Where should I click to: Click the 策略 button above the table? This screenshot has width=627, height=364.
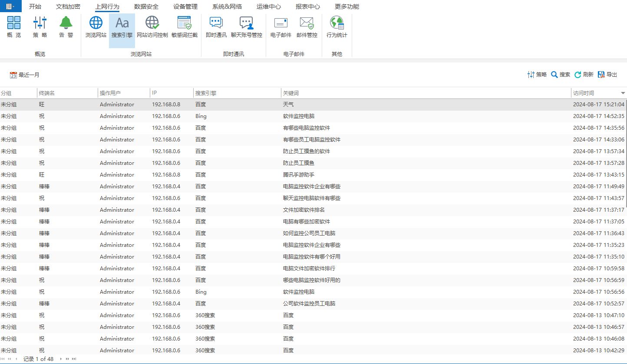[537, 75]
